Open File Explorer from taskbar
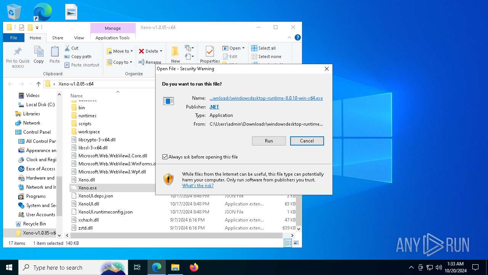The image size is (488, 275). tap(175, 267)
